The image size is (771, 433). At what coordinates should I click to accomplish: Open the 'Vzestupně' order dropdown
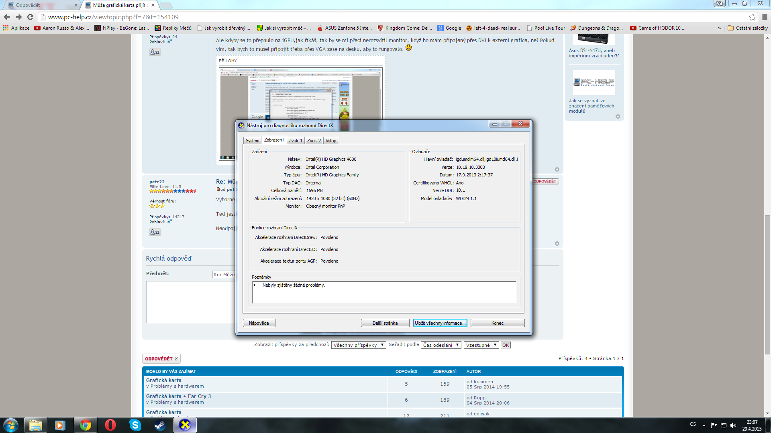pos(481,345)
